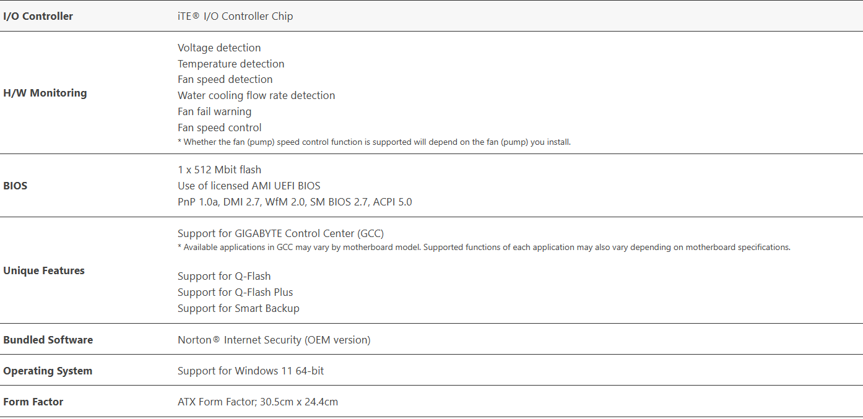The image size is (863, 419).
Task: Click the iTE I/O Controller Chip text
Action: (235, 16)
